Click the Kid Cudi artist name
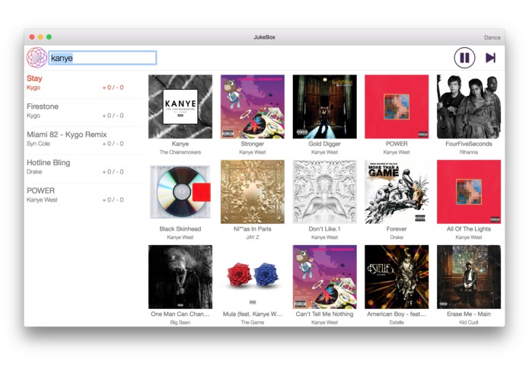Image resolution: width=529 pixels, height=376 pixels. [469, 323]
